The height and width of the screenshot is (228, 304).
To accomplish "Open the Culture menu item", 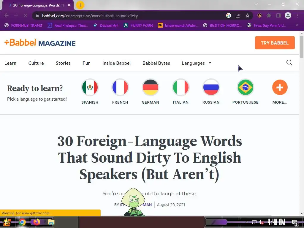I will click(36, 63).
